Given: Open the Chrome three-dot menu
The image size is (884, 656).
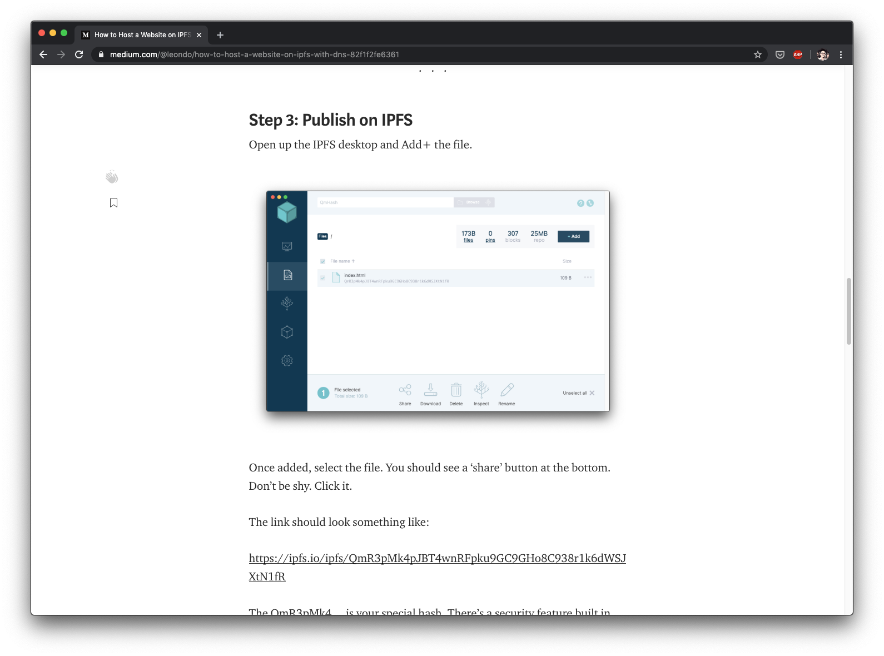Looking at the screenshot, I should point(841,54).
